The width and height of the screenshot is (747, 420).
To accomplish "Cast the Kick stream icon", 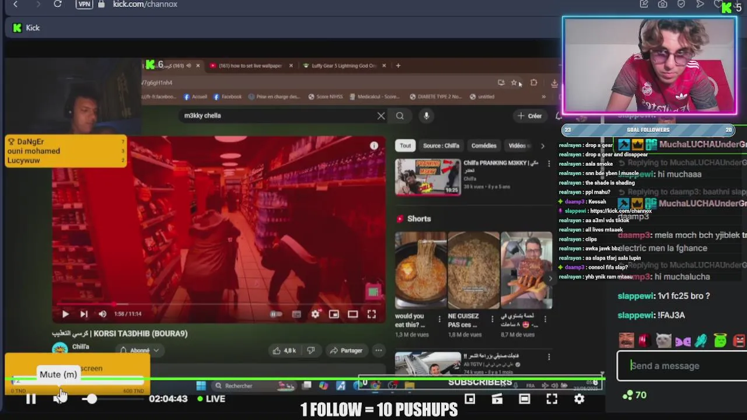I will [497, 399].
